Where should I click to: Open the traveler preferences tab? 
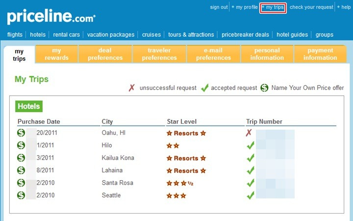pos(159,54)
